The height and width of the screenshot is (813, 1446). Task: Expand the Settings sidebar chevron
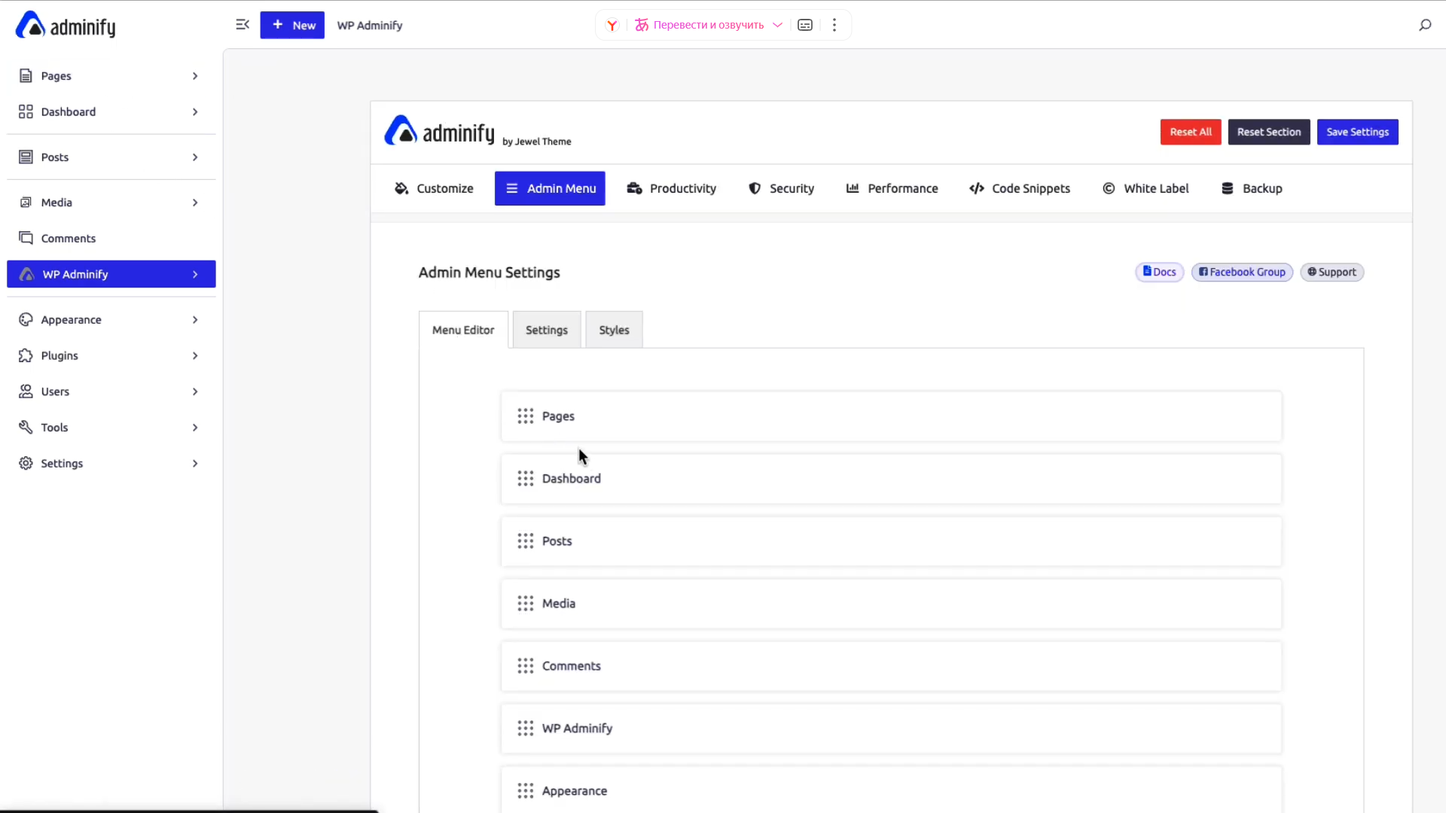[195, 464]
